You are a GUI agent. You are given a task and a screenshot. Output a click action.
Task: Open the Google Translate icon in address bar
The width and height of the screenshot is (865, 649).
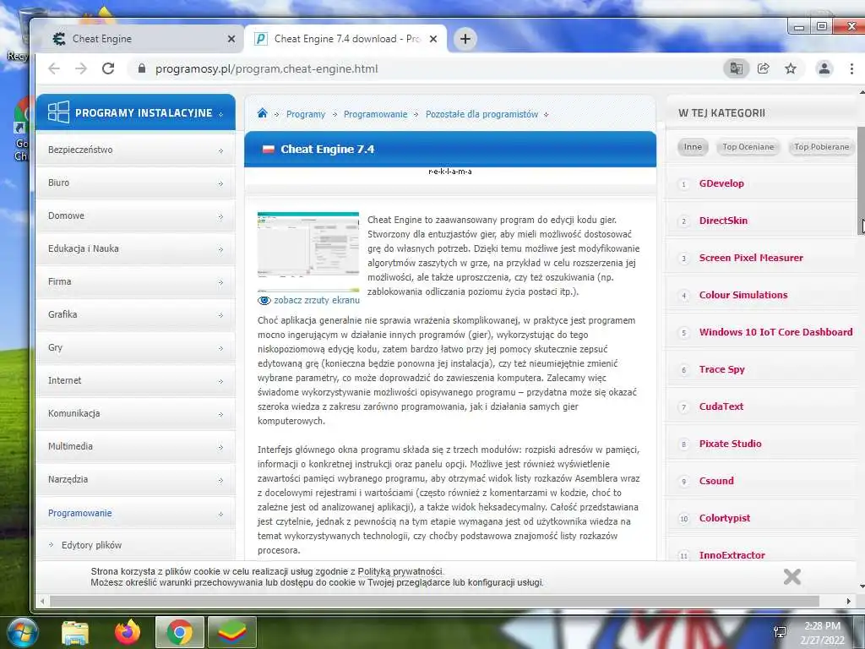pyautogui.click(x=737, y=68)
